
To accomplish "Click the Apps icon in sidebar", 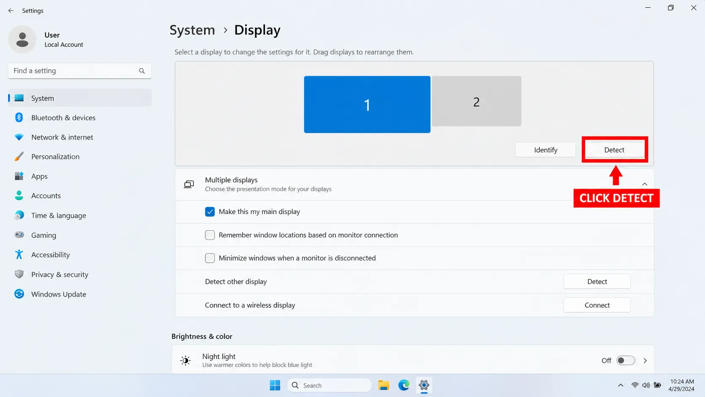I will point(19,176).
